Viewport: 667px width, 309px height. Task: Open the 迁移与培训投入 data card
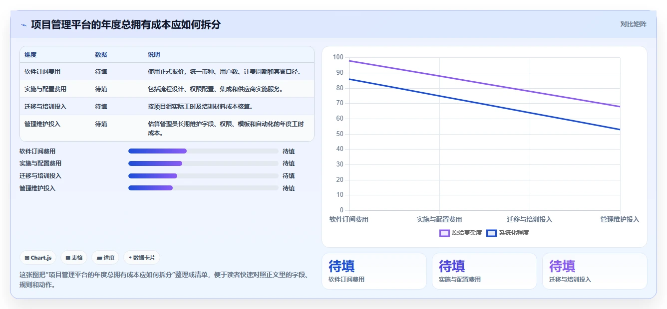click(x=595, y=271)
